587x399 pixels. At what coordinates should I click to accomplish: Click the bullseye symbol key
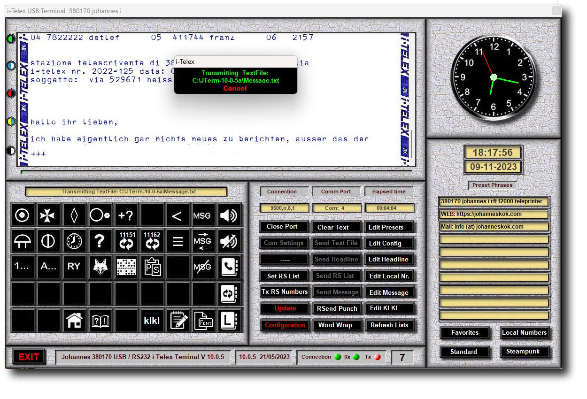point(23,215)
